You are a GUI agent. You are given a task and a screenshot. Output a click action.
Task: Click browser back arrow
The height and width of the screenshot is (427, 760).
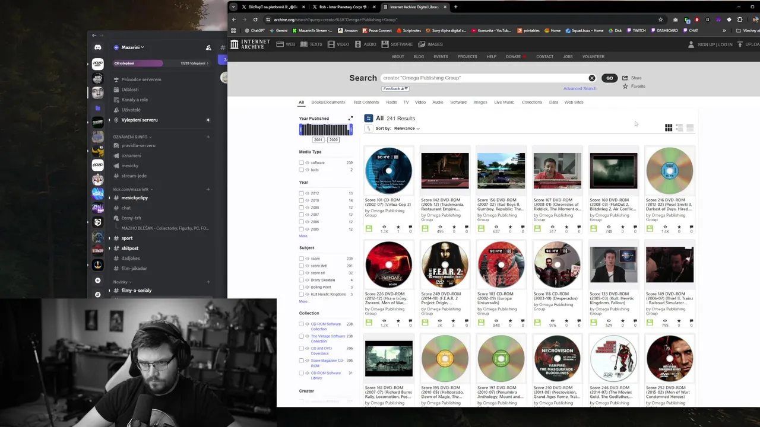point(234,20)
